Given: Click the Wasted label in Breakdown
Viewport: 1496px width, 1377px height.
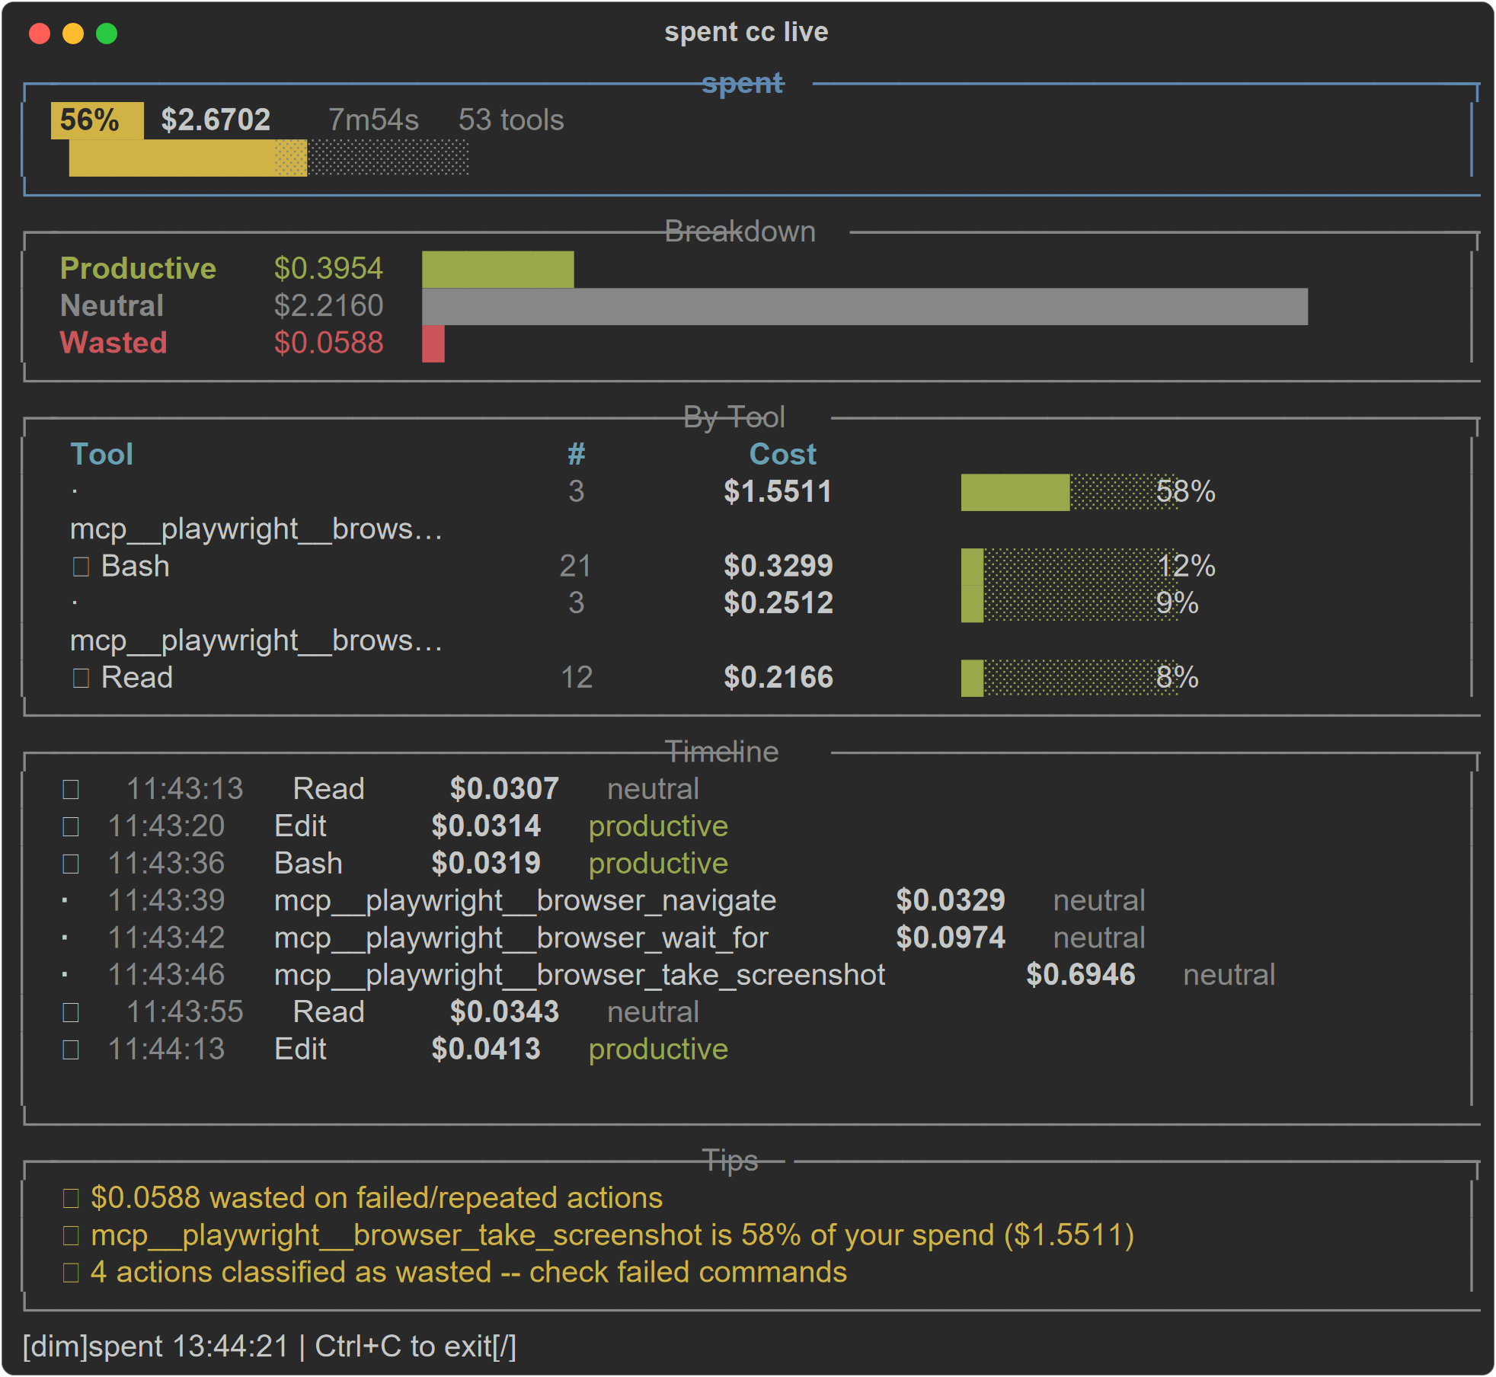Looking at the screenshot, I should coord(113,343).
